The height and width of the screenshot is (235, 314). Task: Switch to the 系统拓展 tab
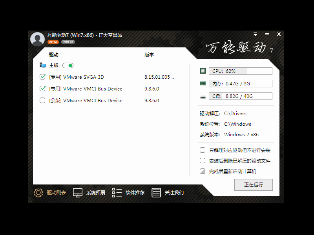click(x=95, y=193)
